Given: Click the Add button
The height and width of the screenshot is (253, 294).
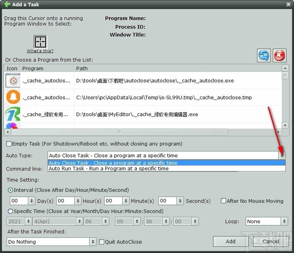Looking at the screenshot, I should 231,241.
